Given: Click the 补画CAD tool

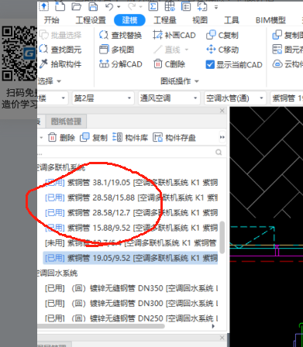Looking at the screenshot, I should (x=174, y=35).
